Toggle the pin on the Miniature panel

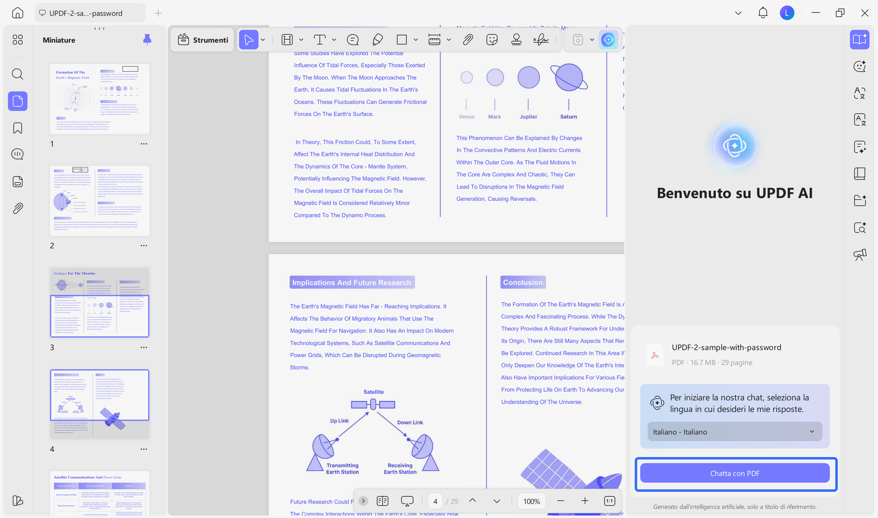[x=147, y=40]
